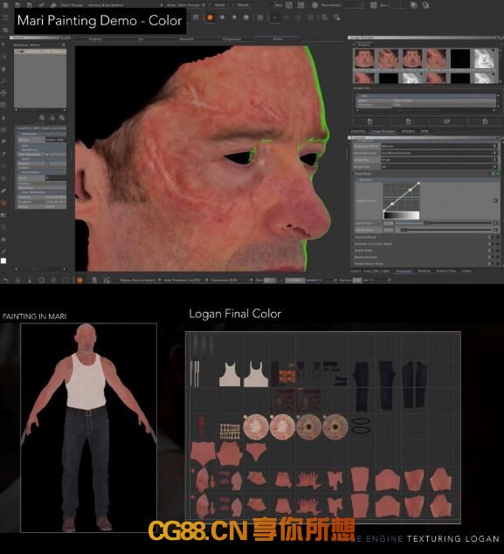The height and width of the screenshot is (554, 504).
Task: Click the Falloff End slider handle
Action: tap(404, 230)
